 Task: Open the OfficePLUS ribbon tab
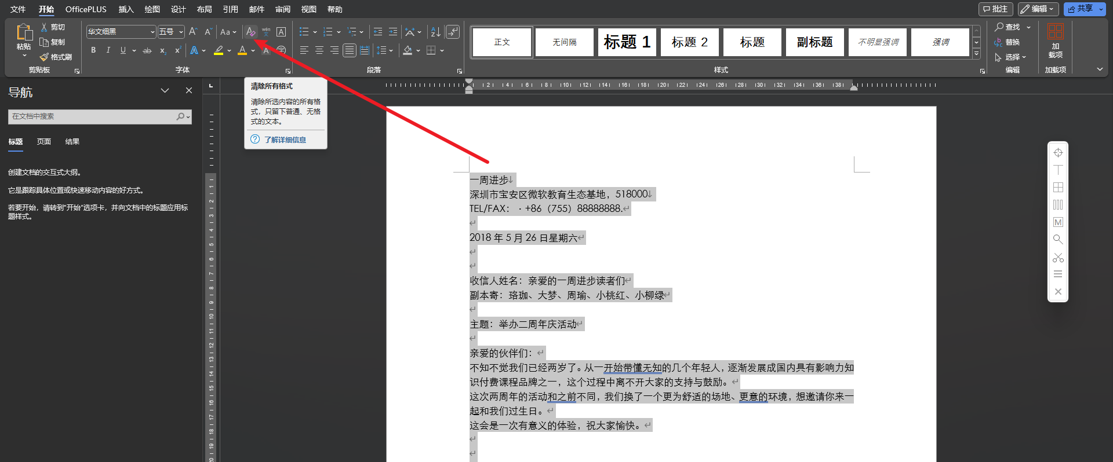click(x=86, y=9)
